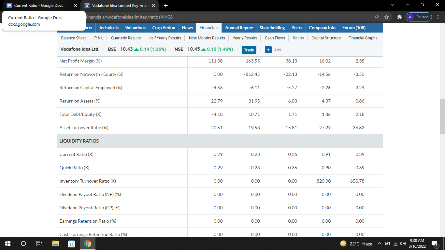
Task: Click the Vodafone Idea Ltd. company name
Action: pos(80,49)
